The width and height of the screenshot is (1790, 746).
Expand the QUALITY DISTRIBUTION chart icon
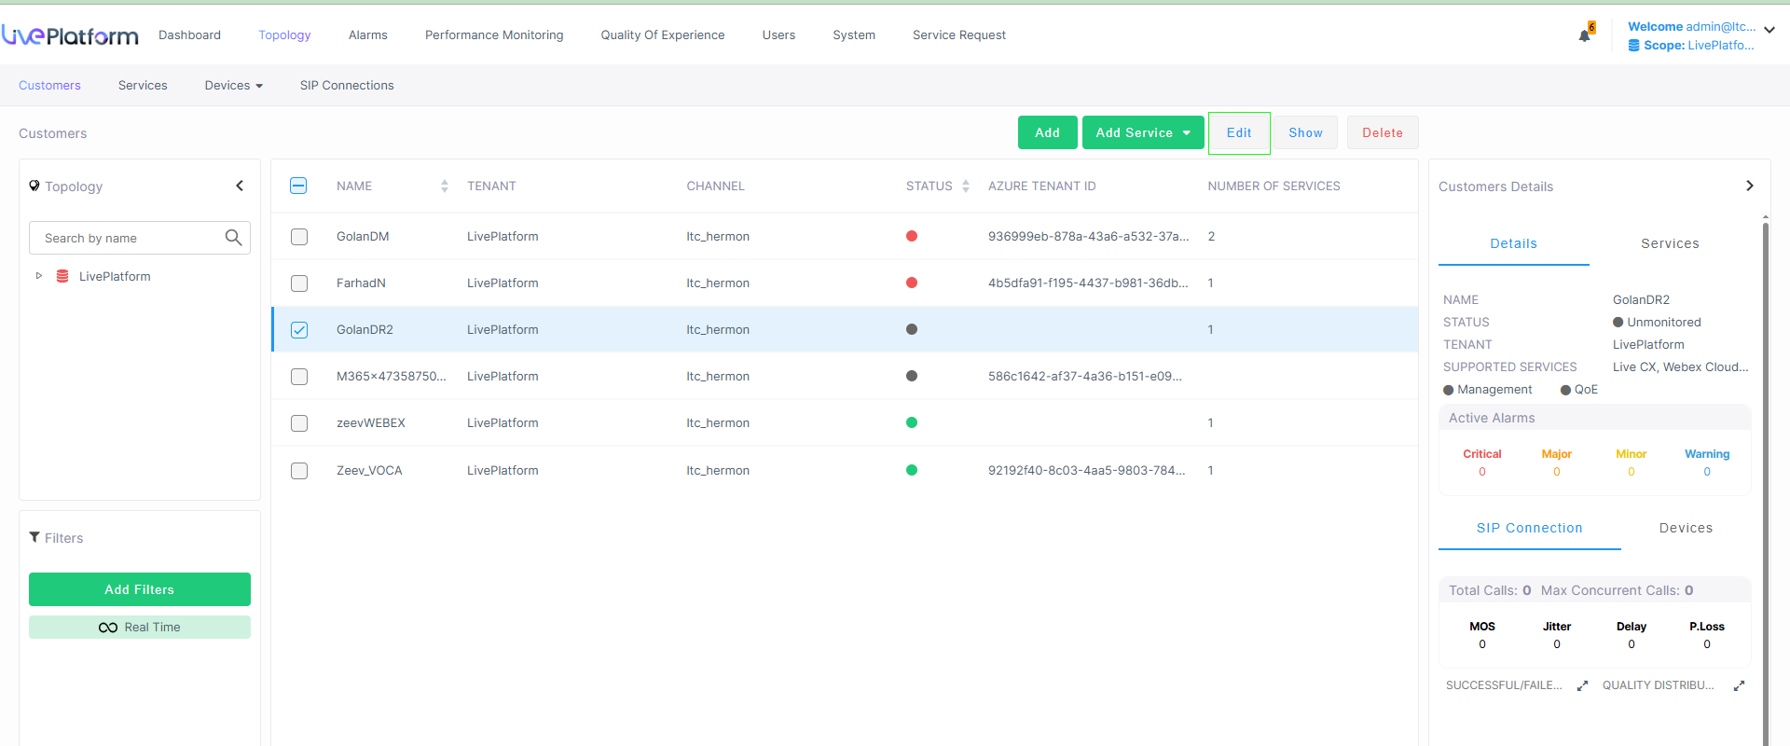tap(1739, 685)
